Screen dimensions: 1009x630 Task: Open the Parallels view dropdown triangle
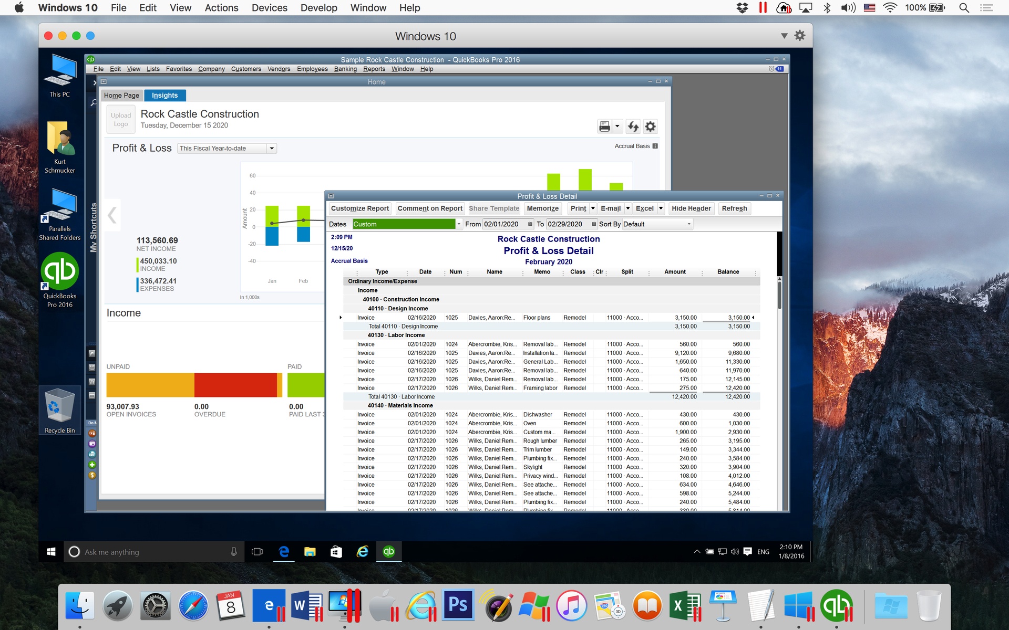click(x=784, y=36)
